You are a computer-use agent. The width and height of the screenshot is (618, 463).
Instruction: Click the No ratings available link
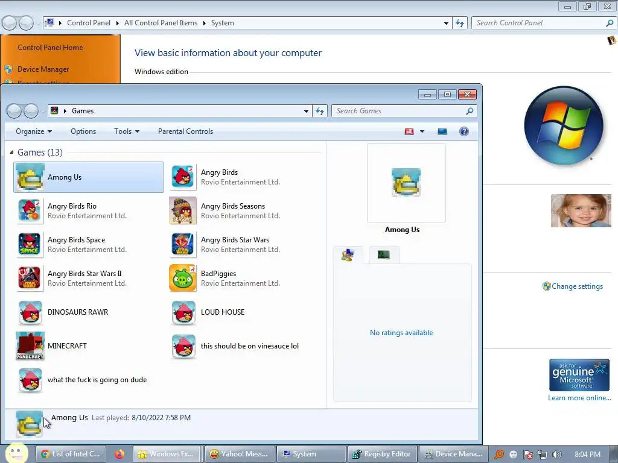click(x=401, y=333)
